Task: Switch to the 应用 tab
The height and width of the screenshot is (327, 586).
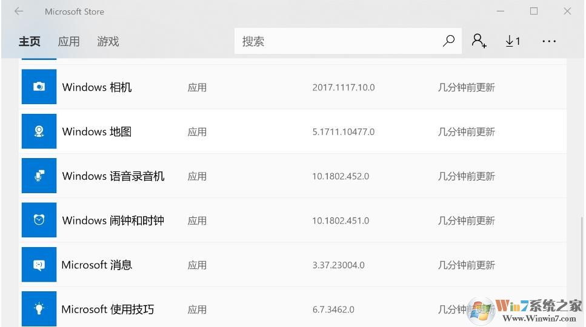Action: (x=68, y=41)
